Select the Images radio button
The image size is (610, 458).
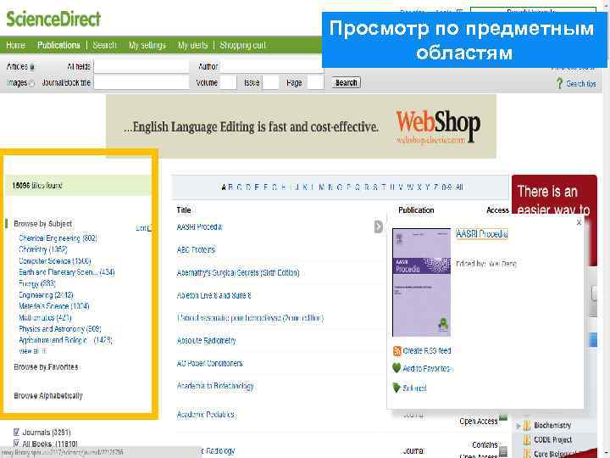[x=32, y=83]
